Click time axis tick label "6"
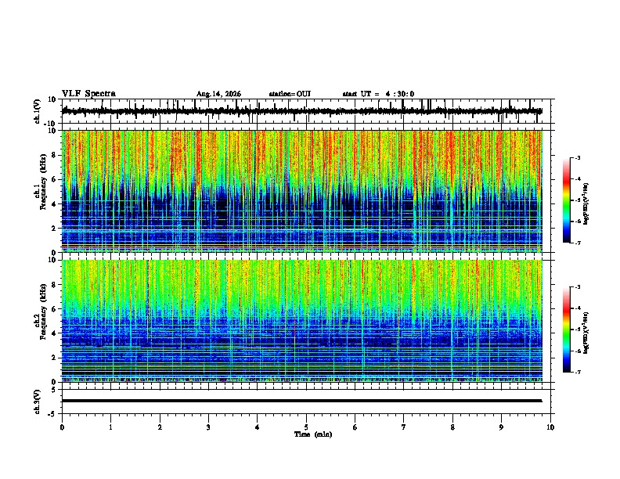Image resolution: width=620 pixels, height=479 pixels. pyautogui.click(x=355, y=427)
